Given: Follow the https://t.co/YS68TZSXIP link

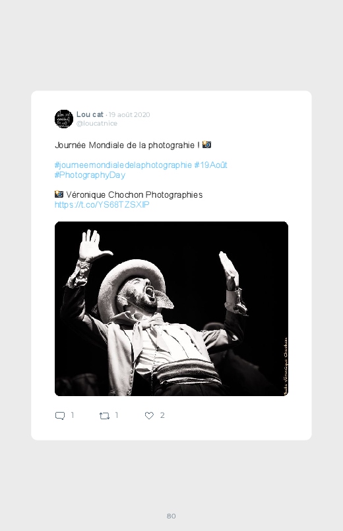Looking at the screenshot, I should click(x=102, y=204).
